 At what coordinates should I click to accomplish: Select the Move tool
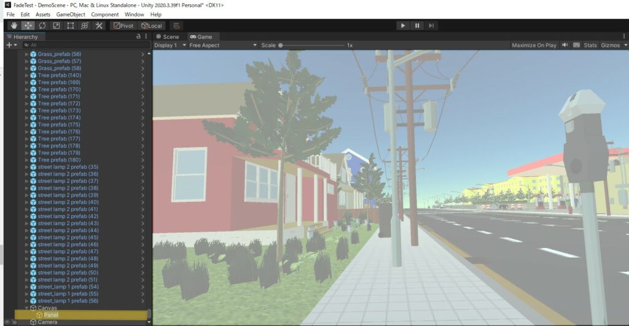click(x=28, y=26)
